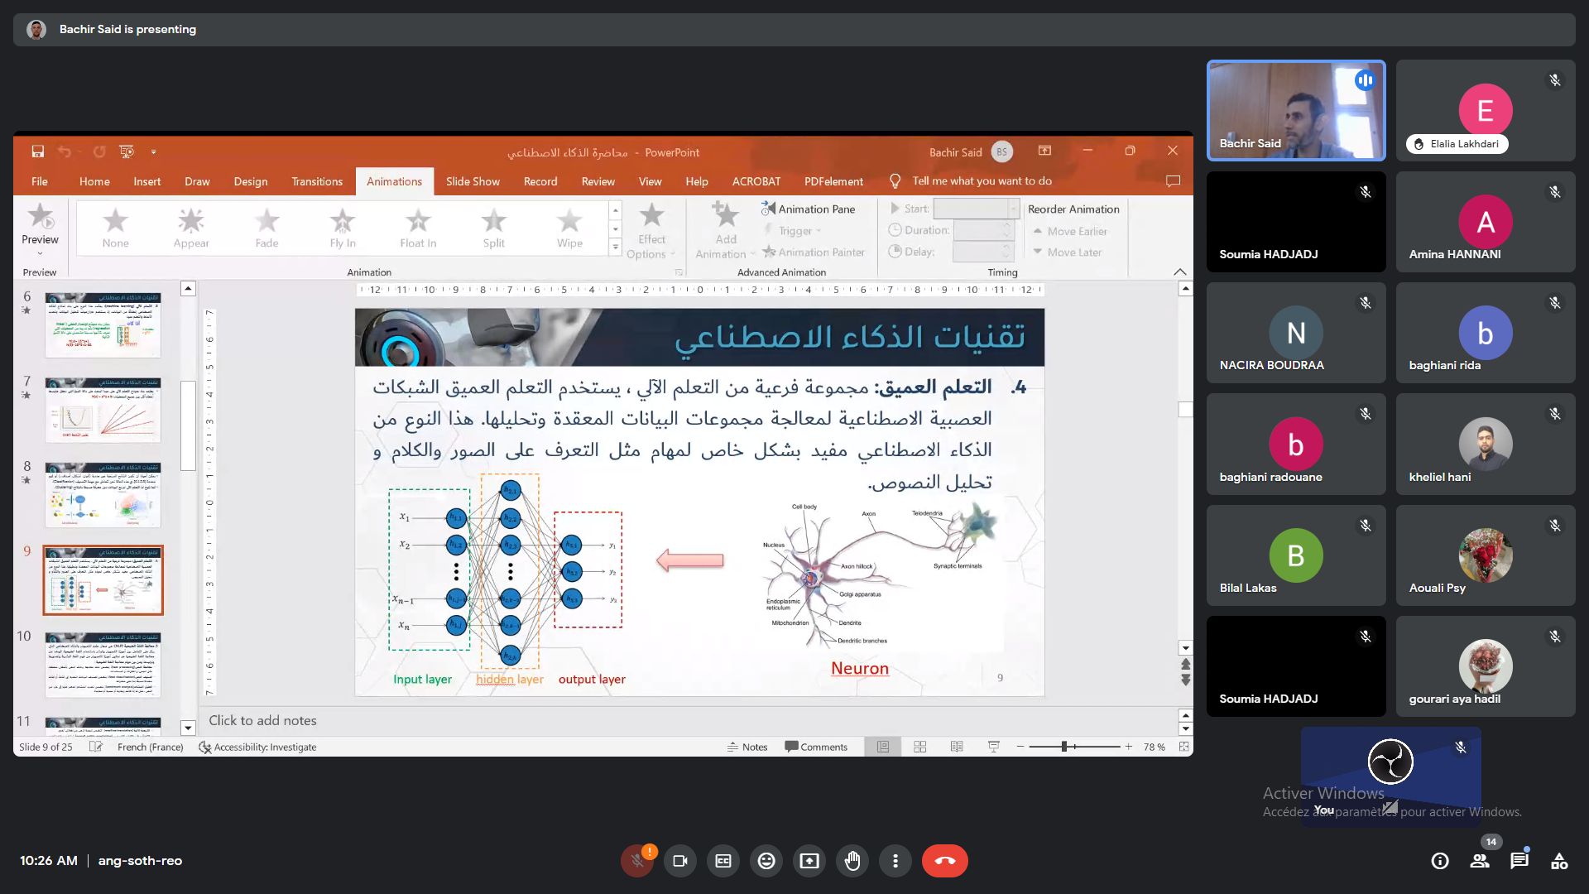Click the Notes button in status bar
Screen dimensions: 1589x894
point(747,747)
